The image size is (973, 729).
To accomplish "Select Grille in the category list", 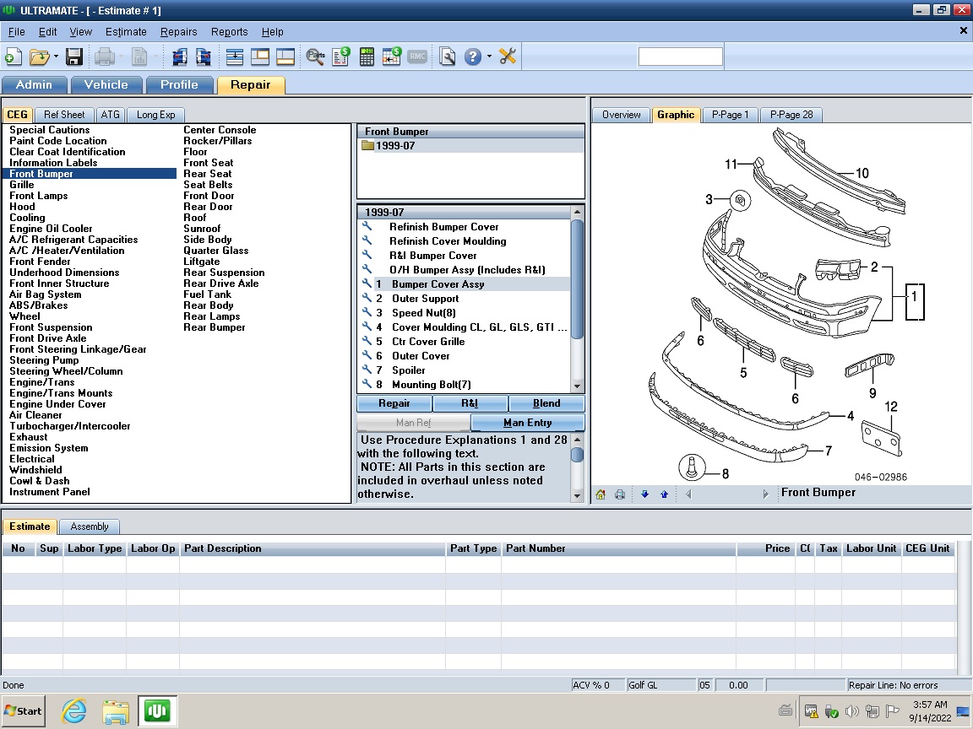I will pos(22,185).
